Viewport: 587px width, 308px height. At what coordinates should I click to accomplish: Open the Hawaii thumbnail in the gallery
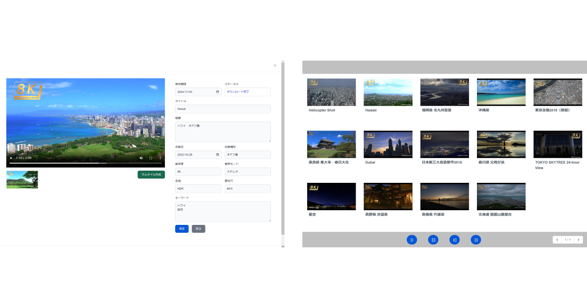388,92
